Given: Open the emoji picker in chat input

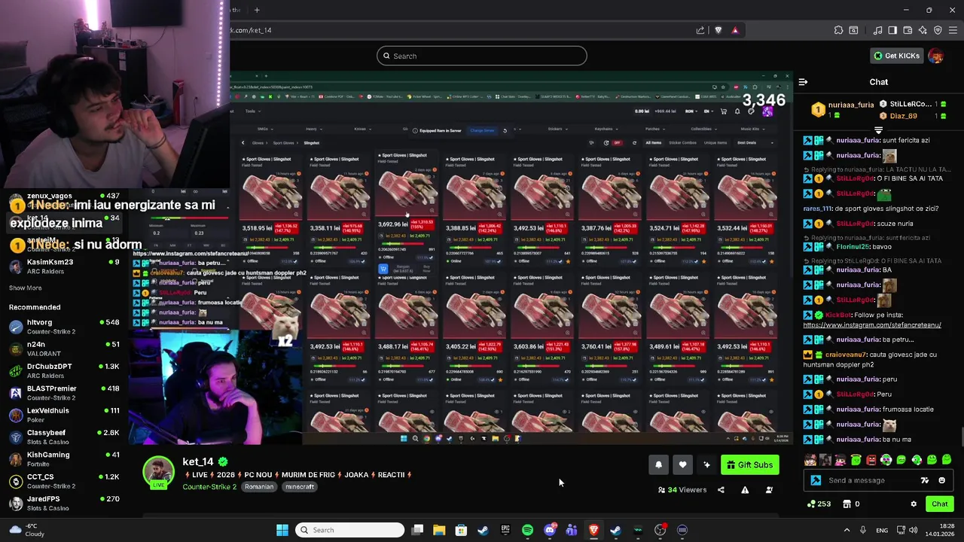Looking at the screenshot, I should 941,480.
